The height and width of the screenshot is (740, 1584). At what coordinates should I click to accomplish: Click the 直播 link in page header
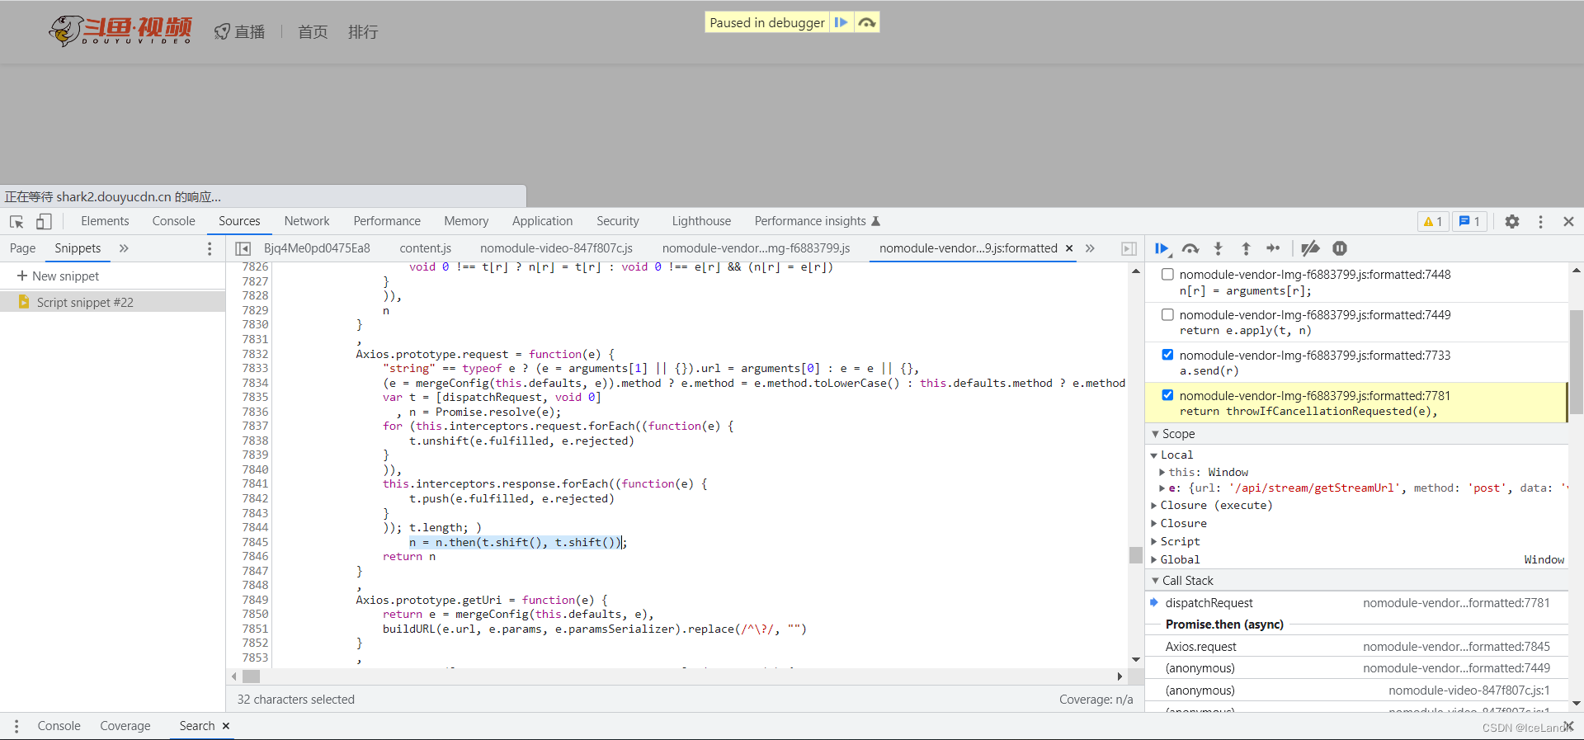tap(240, 31)
